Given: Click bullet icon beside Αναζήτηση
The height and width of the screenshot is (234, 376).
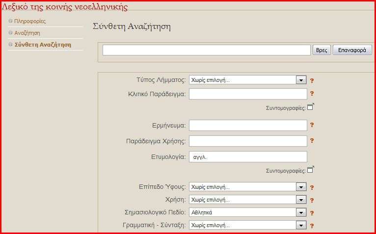Looking at the screenshot, I should click(10, 32).
